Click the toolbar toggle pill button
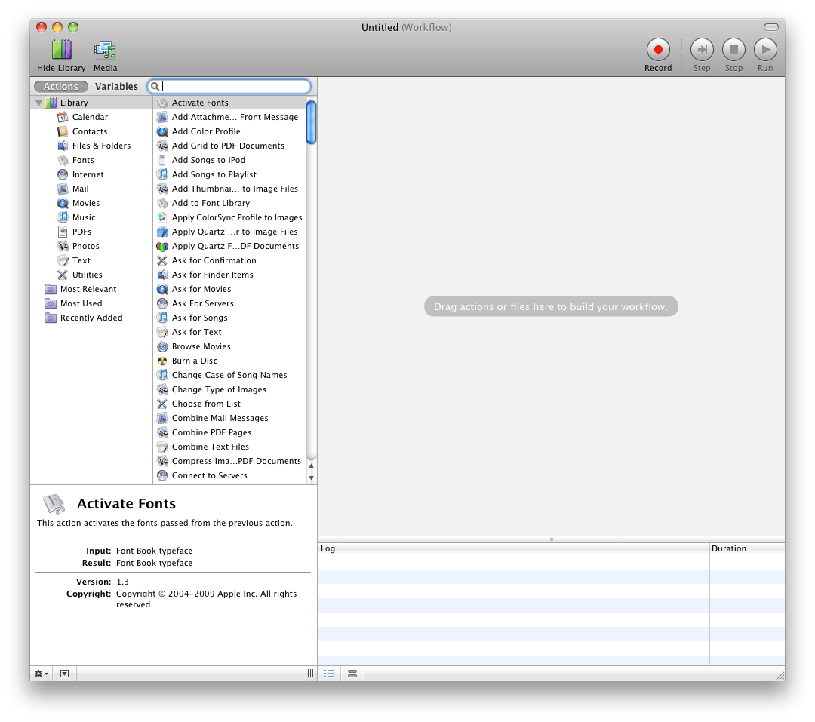Screen dimensions: 815x722 click(770, 27)
